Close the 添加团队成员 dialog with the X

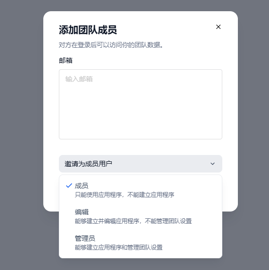(x=218, y=27)
